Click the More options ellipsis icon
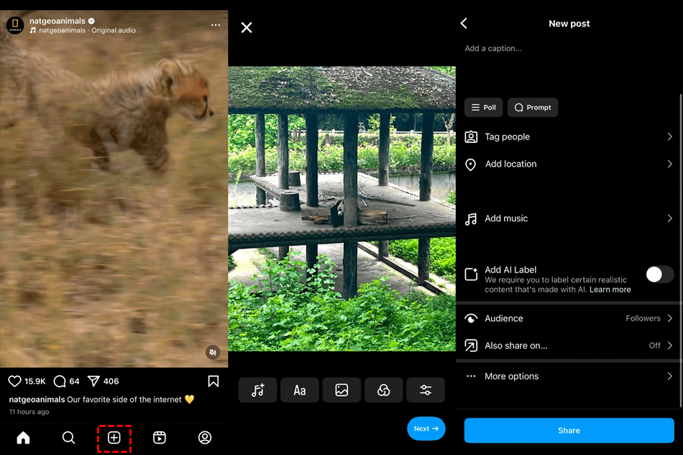Viewport: 683px width, 455px height. 471,376
